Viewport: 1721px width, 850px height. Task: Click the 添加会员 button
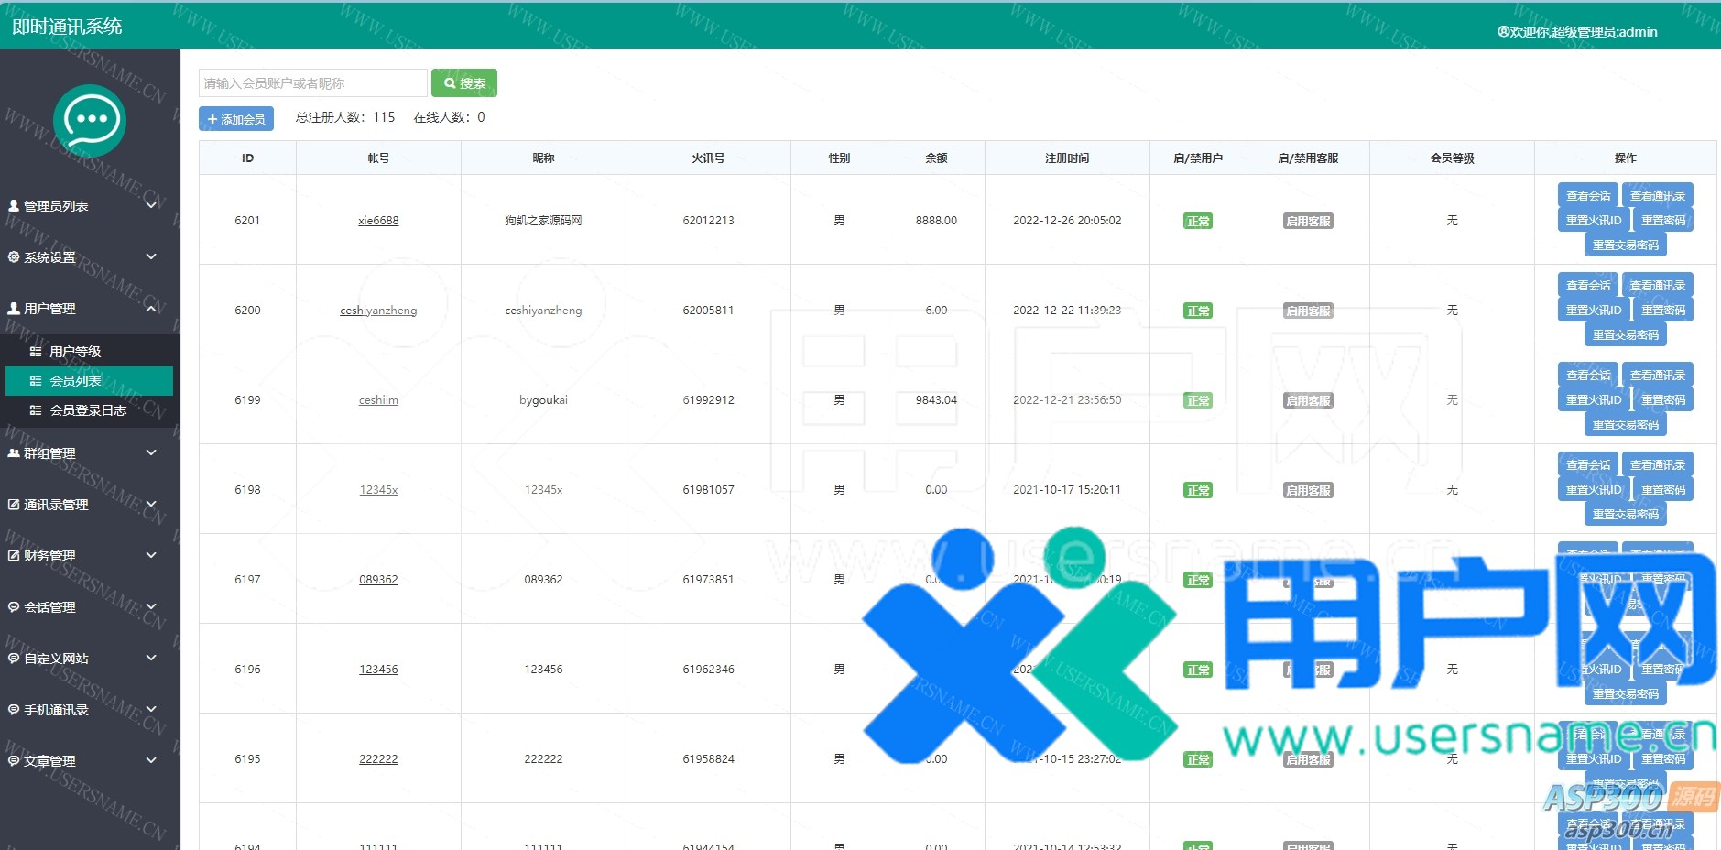click(236, 119)
